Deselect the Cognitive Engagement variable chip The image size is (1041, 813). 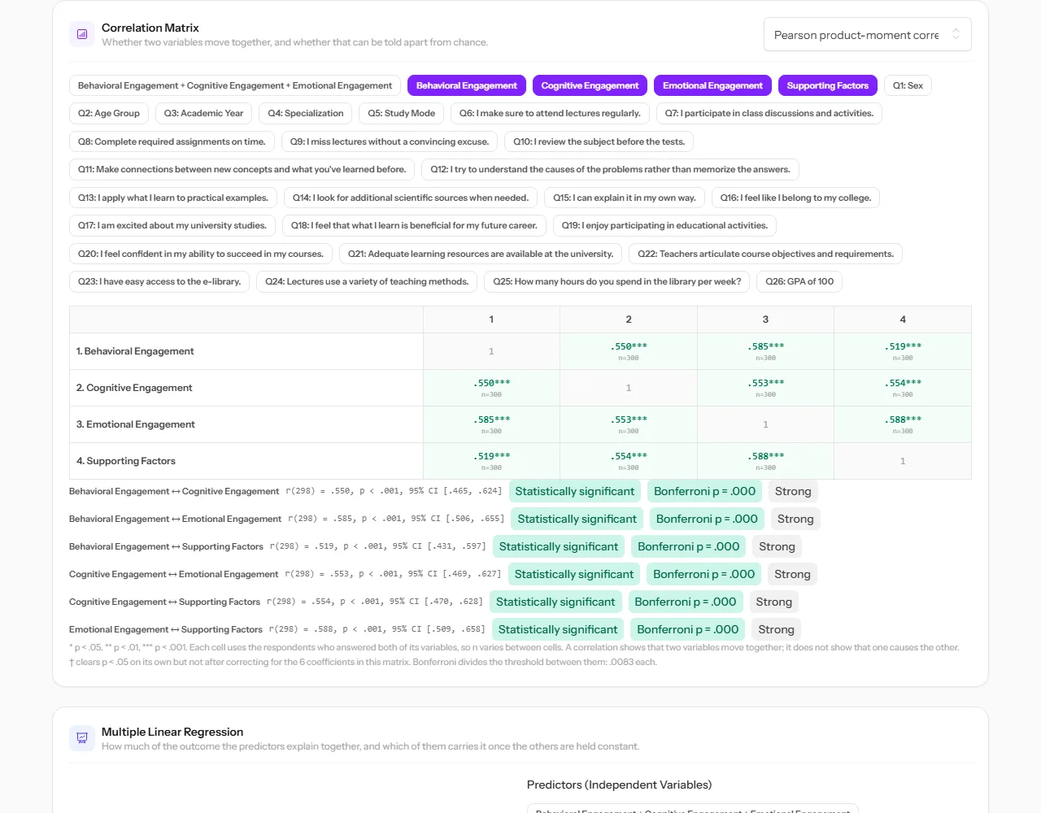(590, 85)
